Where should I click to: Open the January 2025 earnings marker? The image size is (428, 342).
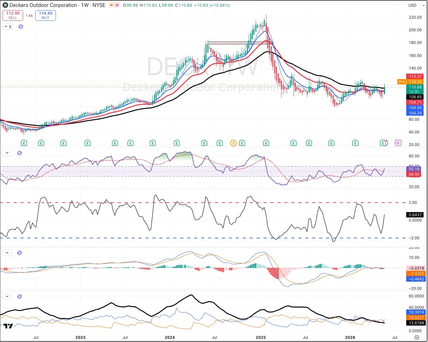click(x=266, y=143)
